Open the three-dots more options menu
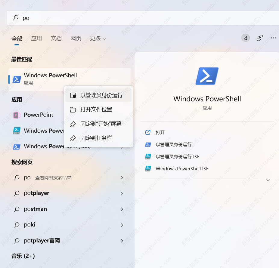279x268 pixels. tap(273, 38)
